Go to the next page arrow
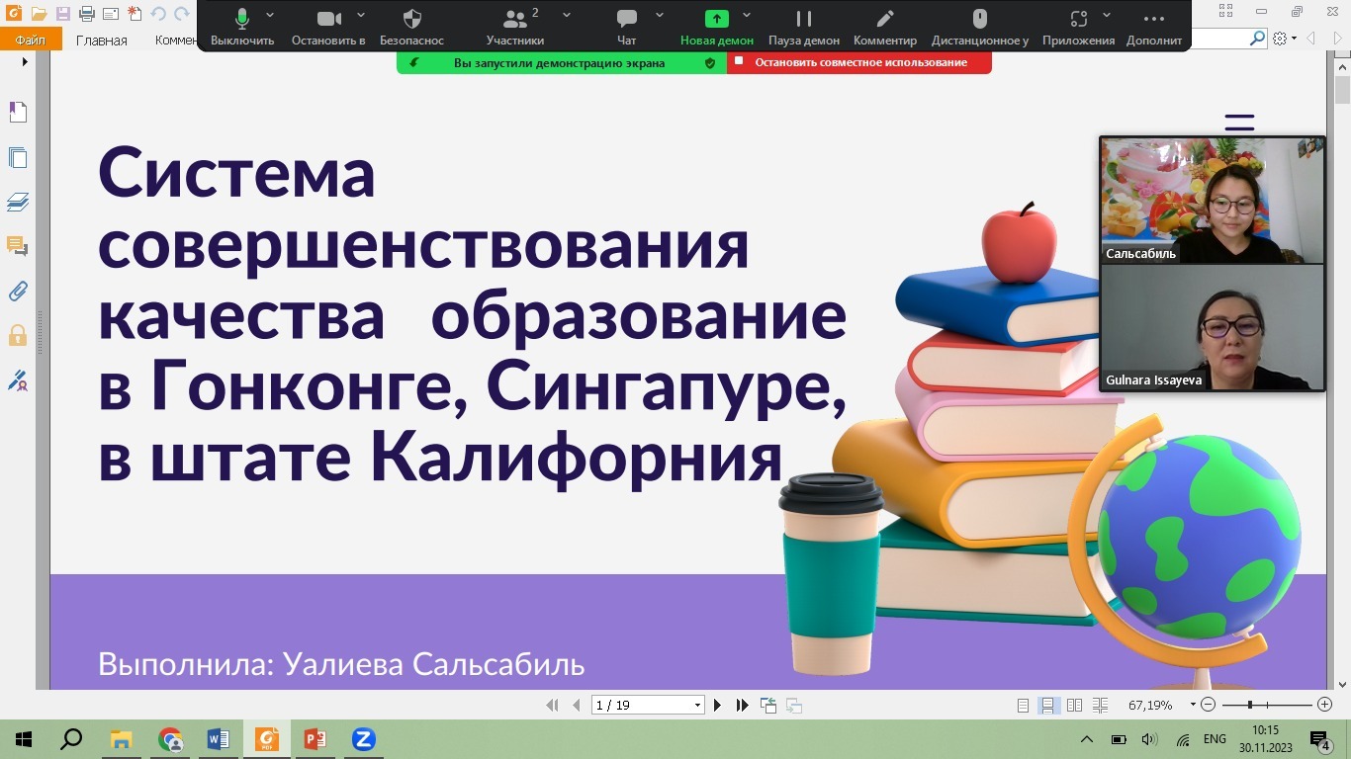This screenshot has height=759, width=1351. click(x=719, y=706)
